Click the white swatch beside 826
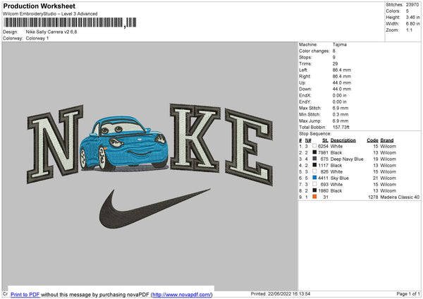Viewport: 423px width, 299px height. [x=314, y=171]
